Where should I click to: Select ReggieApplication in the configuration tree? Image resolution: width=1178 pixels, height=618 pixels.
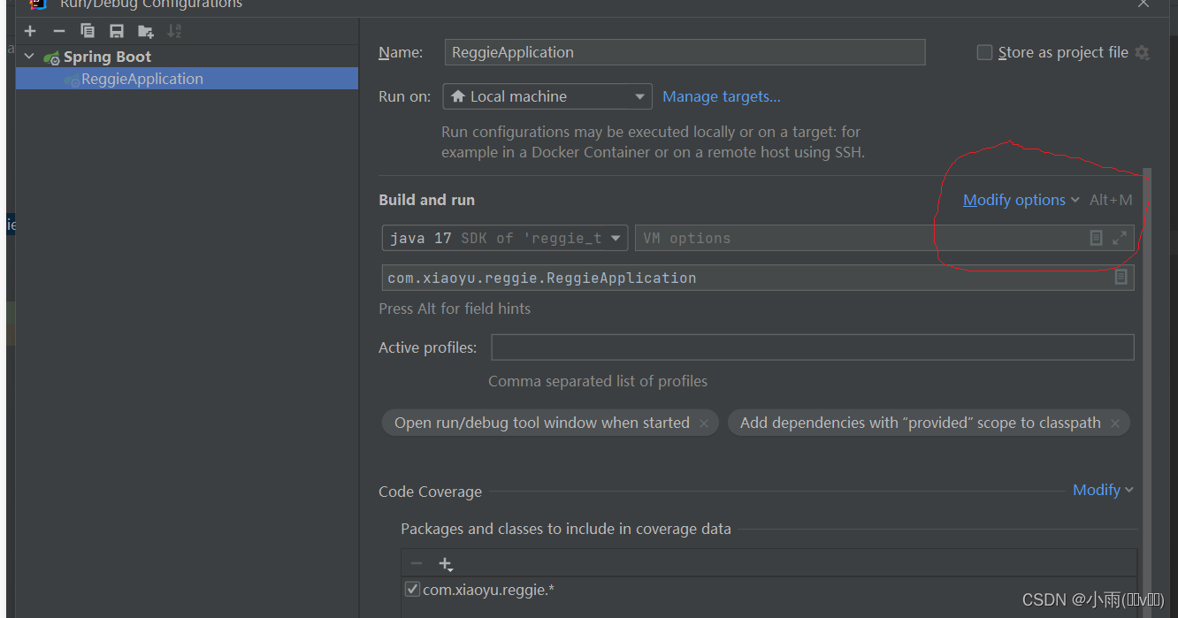142,79
